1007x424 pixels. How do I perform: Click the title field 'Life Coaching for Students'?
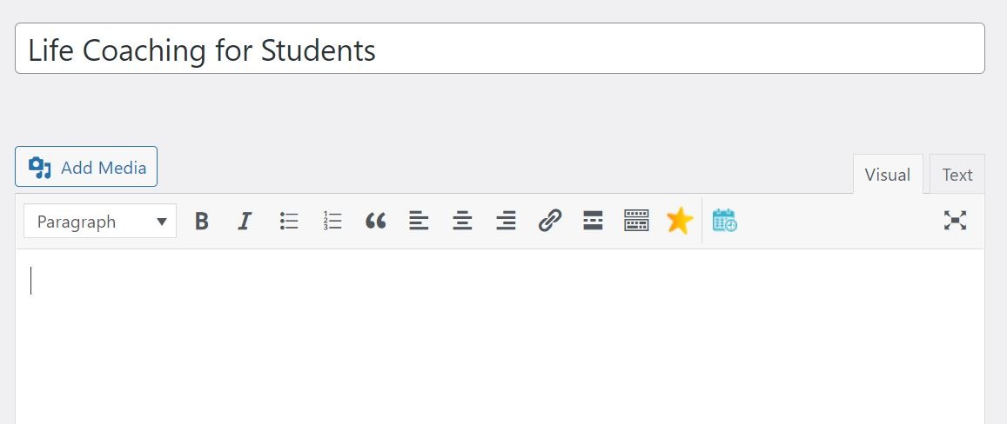500,49
